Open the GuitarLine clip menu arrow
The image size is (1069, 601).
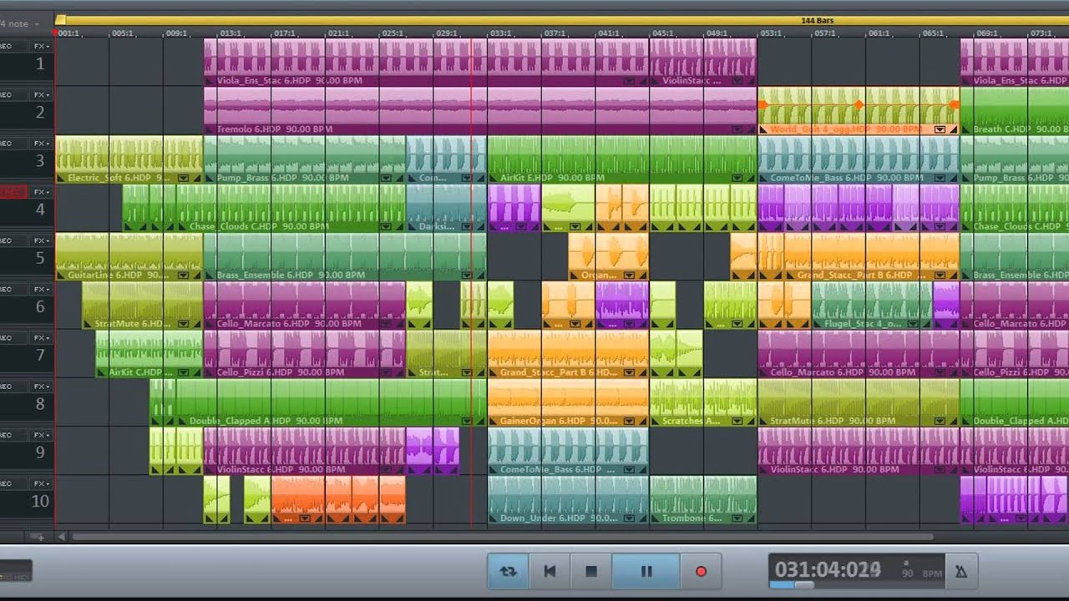(x=183, y=275)
